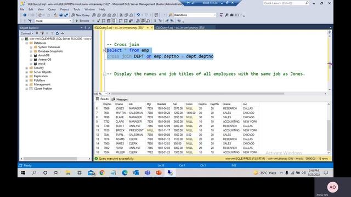The image size is (351, 197).
Task: Close the Object Explorer panel
Action: [x=89, y=28]
